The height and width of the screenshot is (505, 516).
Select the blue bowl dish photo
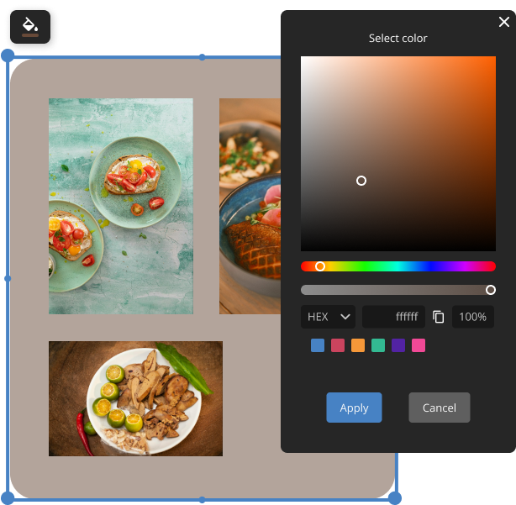pos(250,206)
